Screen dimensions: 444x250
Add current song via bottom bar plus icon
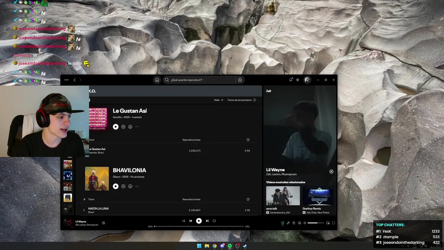point(103,223)
